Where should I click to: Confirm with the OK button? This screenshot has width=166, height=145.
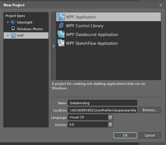click(125, 135)
